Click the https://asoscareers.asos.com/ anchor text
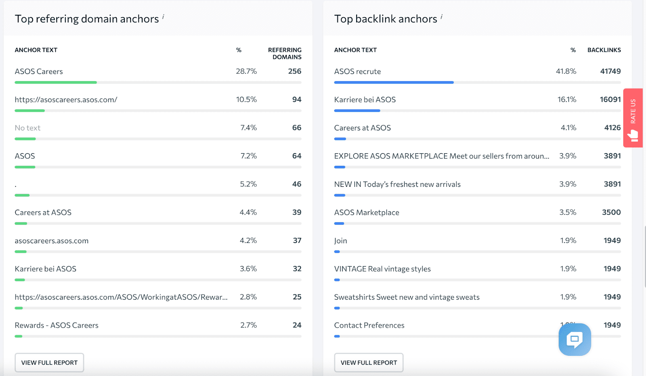This screenshot has width=646, height=376. [66, 100]
